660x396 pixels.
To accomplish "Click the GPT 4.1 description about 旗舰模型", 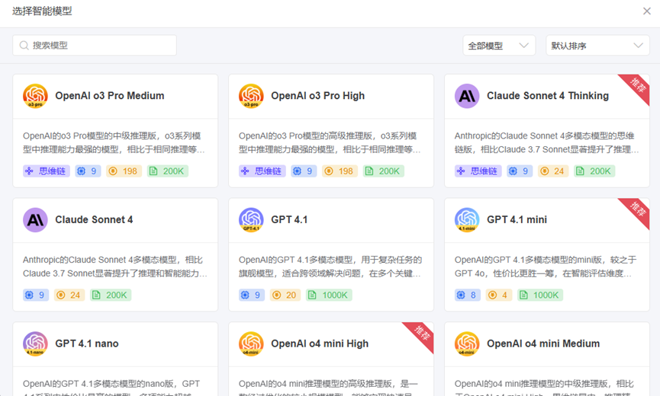I will coord(330,267).
